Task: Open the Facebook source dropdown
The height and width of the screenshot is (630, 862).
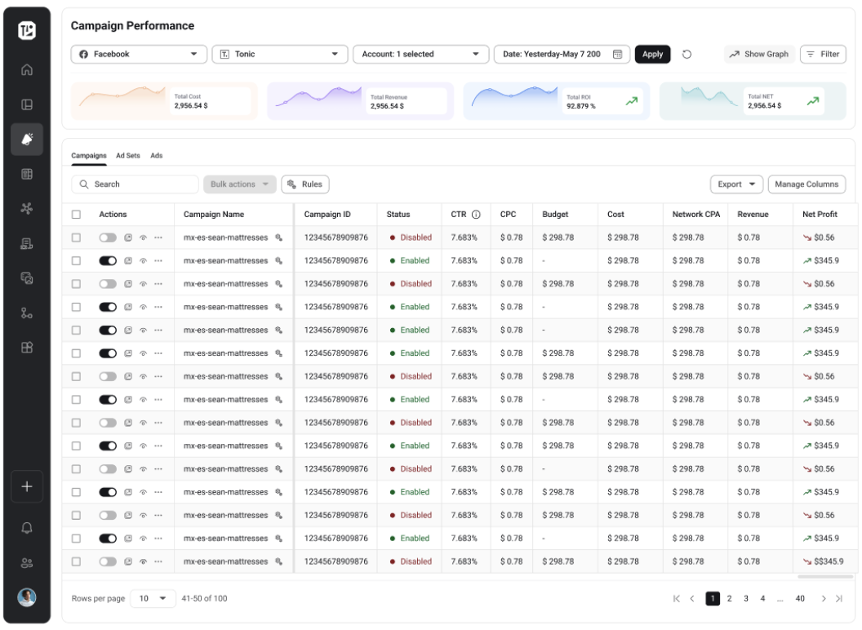Action: point(138,55)
